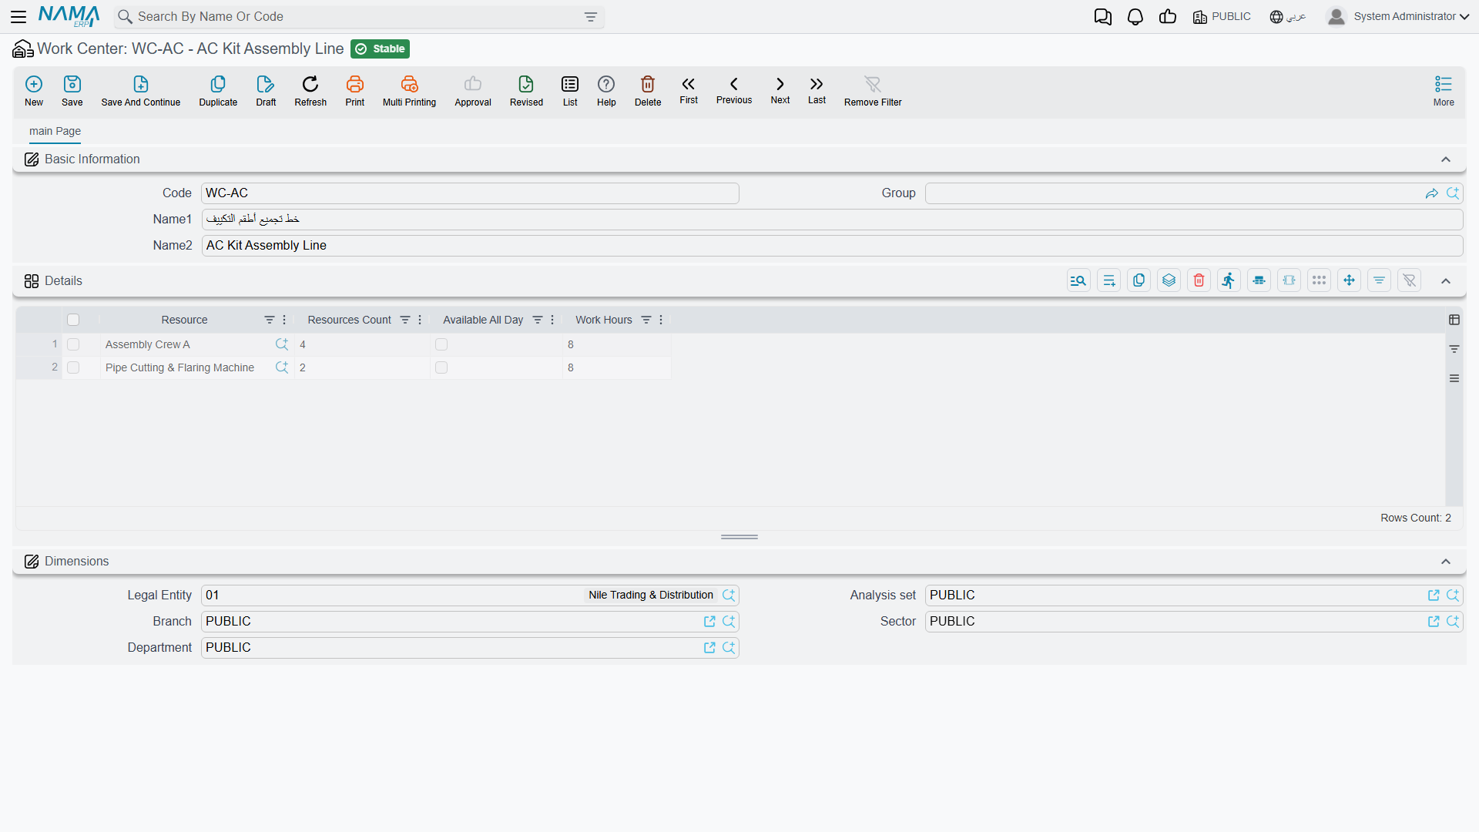The width and height of the screenshot is (1479, 832).
Task: Collapse the Details section
Action: coord(1446,281)
